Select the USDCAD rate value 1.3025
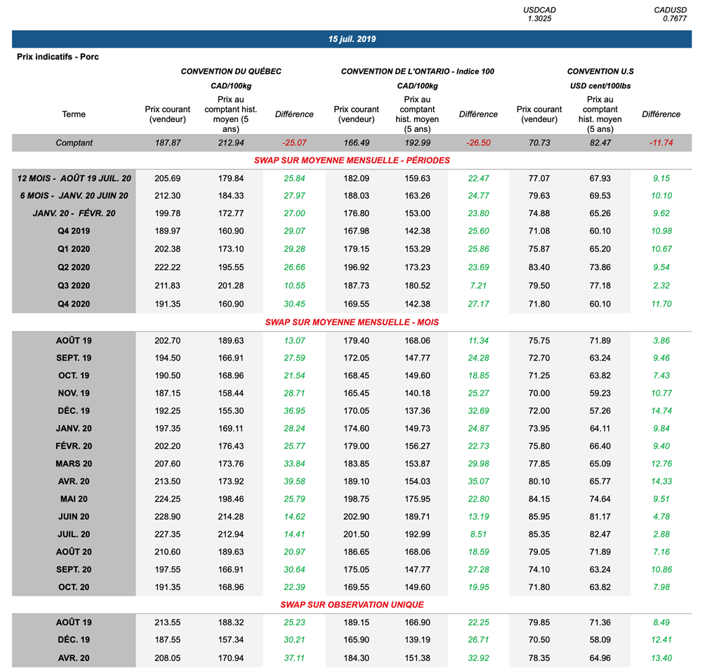Viewport: 719px width, 668px height. click(x=539, y=19)
